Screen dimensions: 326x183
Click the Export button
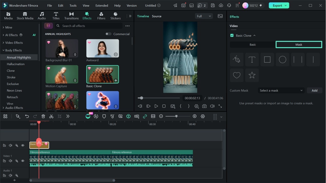point(279,6)
